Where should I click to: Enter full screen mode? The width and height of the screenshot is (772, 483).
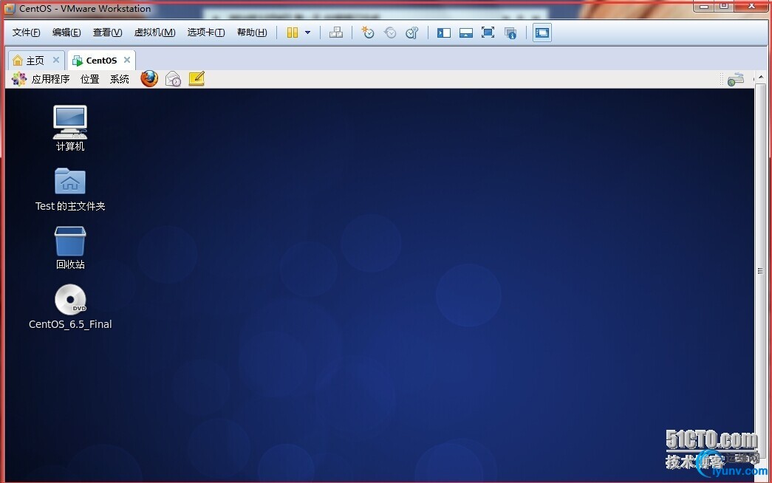488,33
